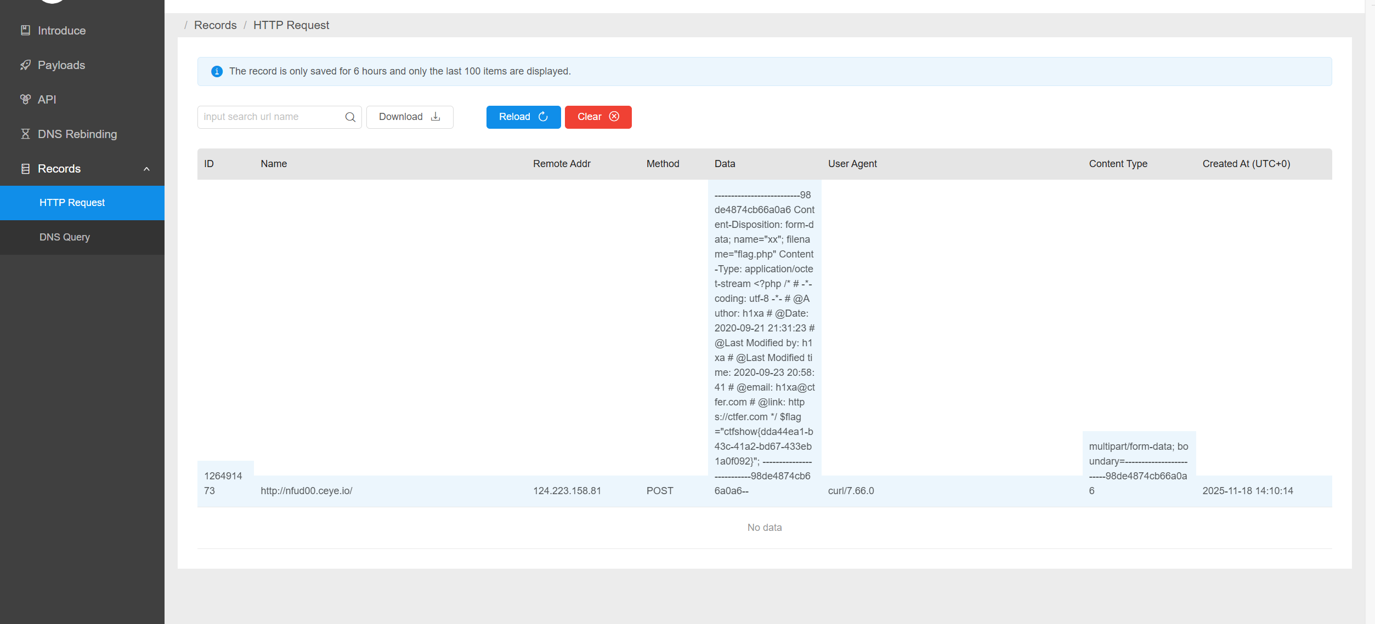Open the DNS Query submenu item
This screenshot has height=624, width=1375.
point(64,237)
